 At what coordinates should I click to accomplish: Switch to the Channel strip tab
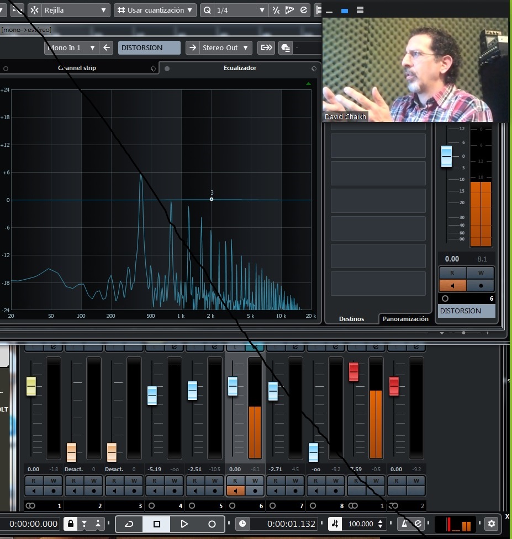(77, 68)
